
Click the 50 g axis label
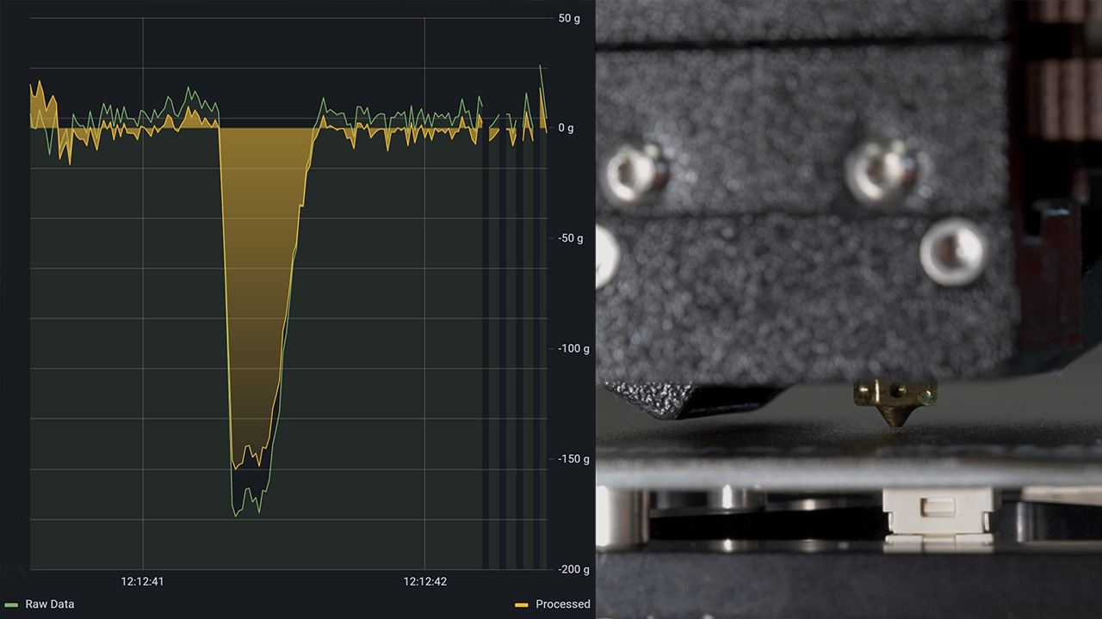569,18
